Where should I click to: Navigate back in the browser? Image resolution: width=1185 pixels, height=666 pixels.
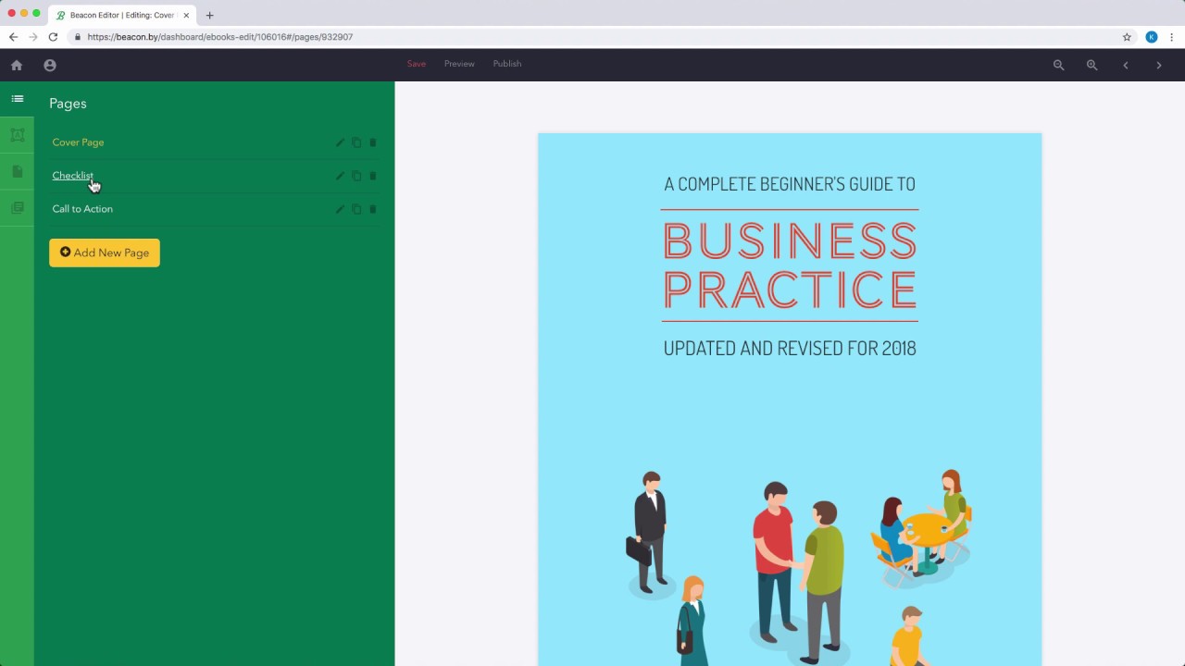pyautogui.click(x=13, y=37)
